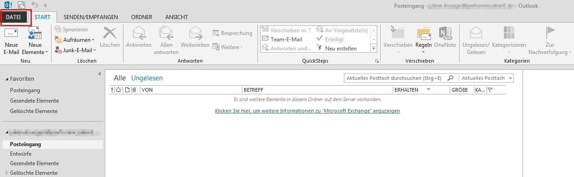Click the Löschen X icon

click(110, 33)
